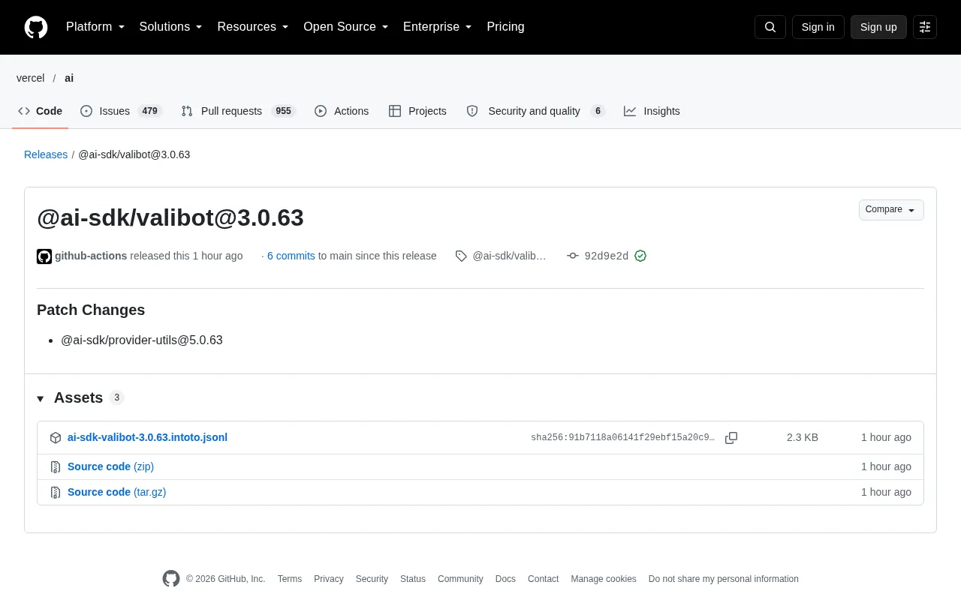Copy the sha256 digest to clipboard
Image resolution: width=961 pixels, height=600 pixels.
(x=731, y=438)
